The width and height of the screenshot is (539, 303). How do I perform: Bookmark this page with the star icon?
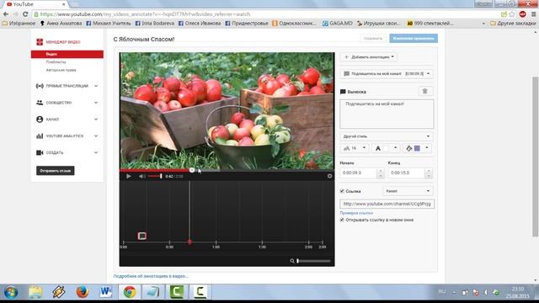(512, 14)
